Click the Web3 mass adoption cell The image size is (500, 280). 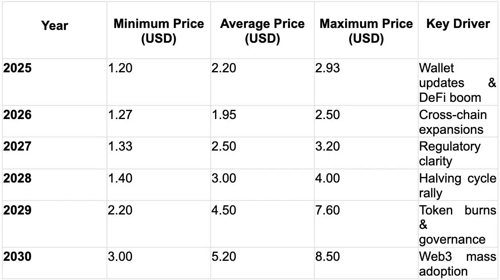(x=457, y=264)
